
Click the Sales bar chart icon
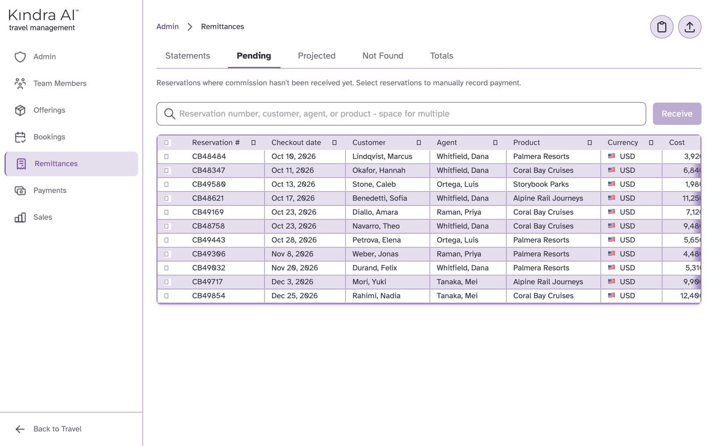(20, 217)
